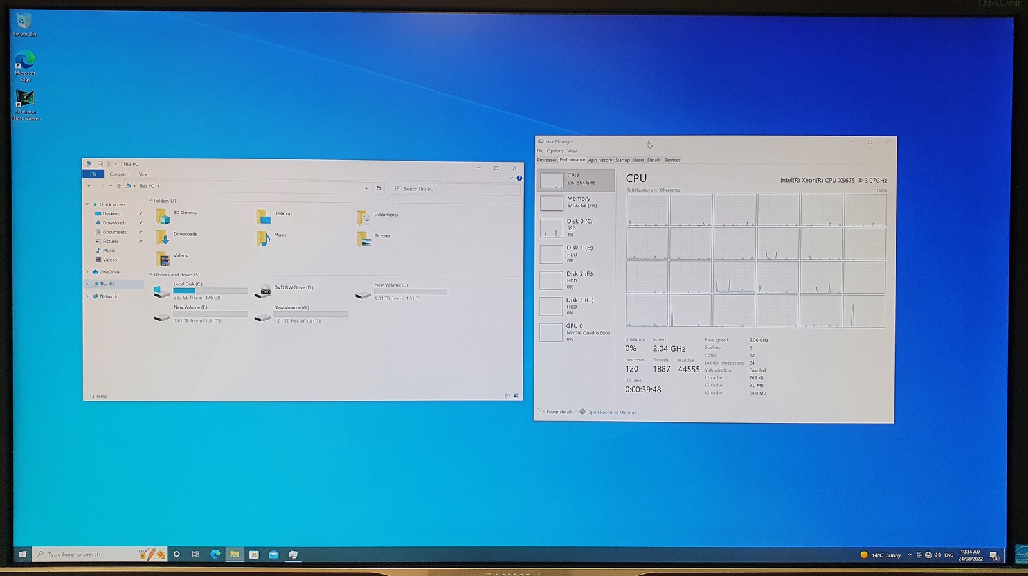This screenshot has width=1028, height=576.
Task: Collapse the Quick access tree node
Action: (87, 204)
